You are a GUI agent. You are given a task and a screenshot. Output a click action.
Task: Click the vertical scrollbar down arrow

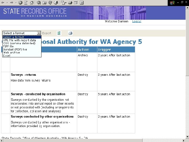(x=187, y=137)
